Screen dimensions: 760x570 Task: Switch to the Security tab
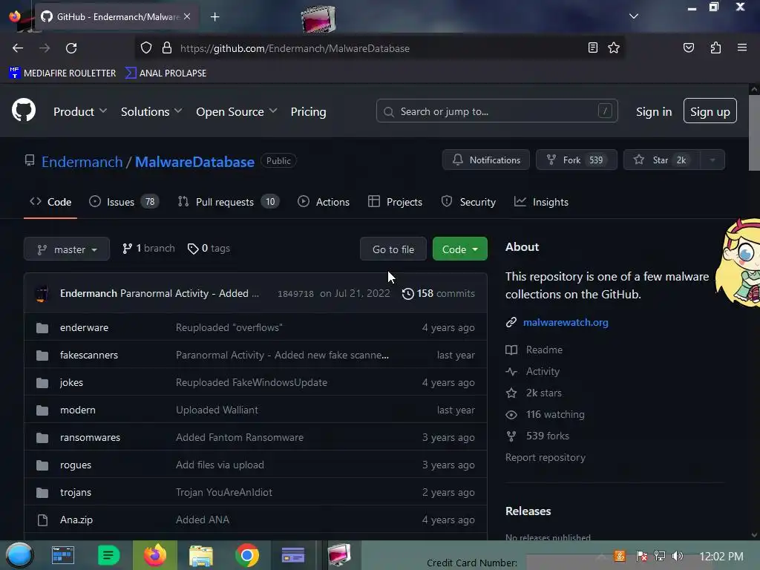click(468, 202)
